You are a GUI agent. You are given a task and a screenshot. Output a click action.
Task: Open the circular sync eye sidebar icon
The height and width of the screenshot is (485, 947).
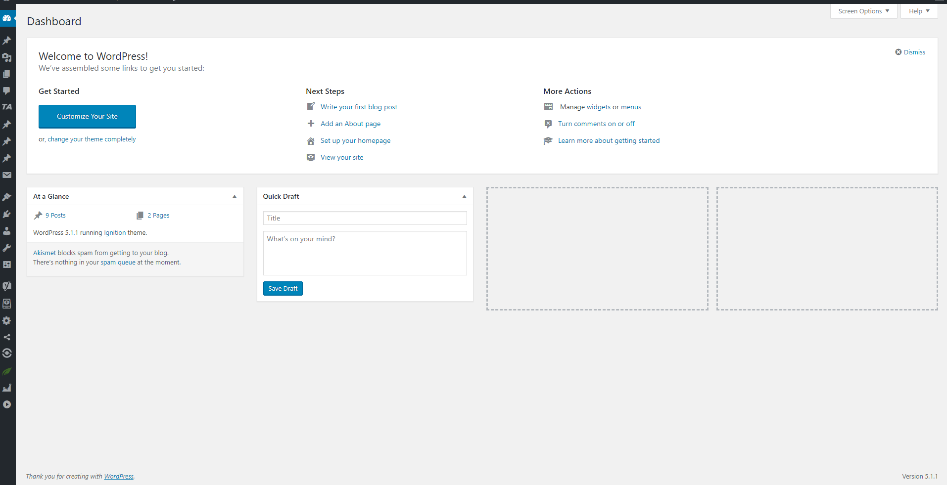(7, 353)
